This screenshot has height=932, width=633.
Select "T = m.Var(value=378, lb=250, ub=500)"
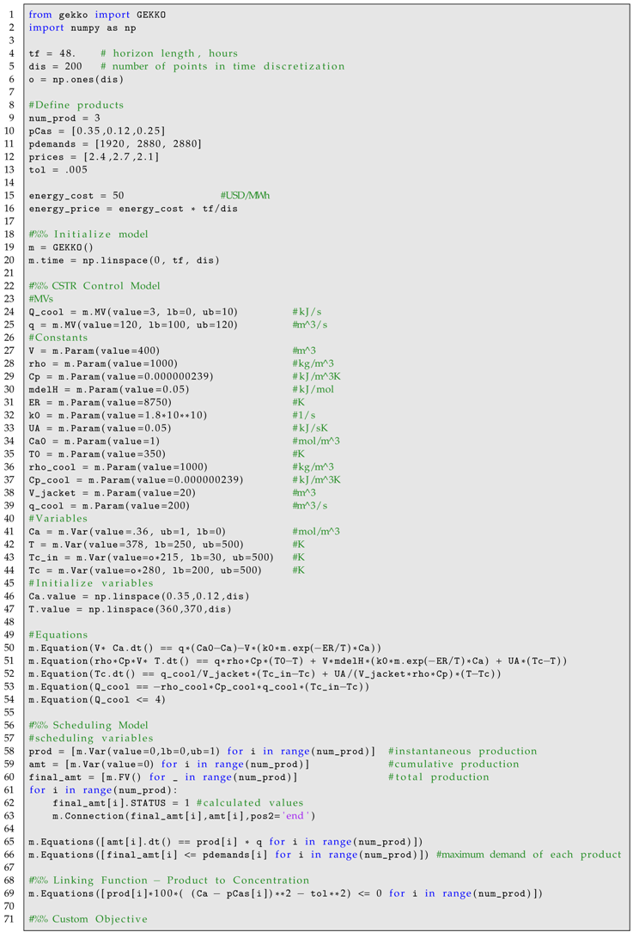(136, 545)
